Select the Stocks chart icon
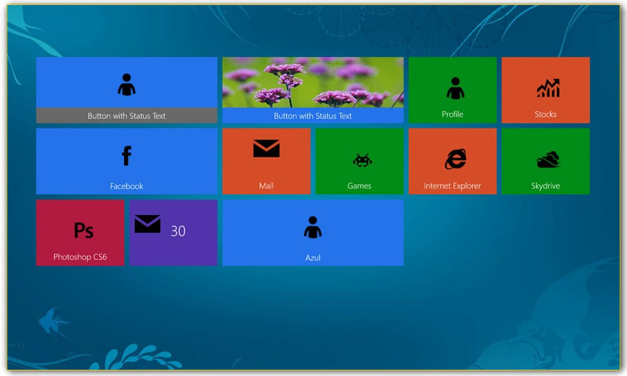This screenshot has height=376, width=627. click(x=545, y=88)
